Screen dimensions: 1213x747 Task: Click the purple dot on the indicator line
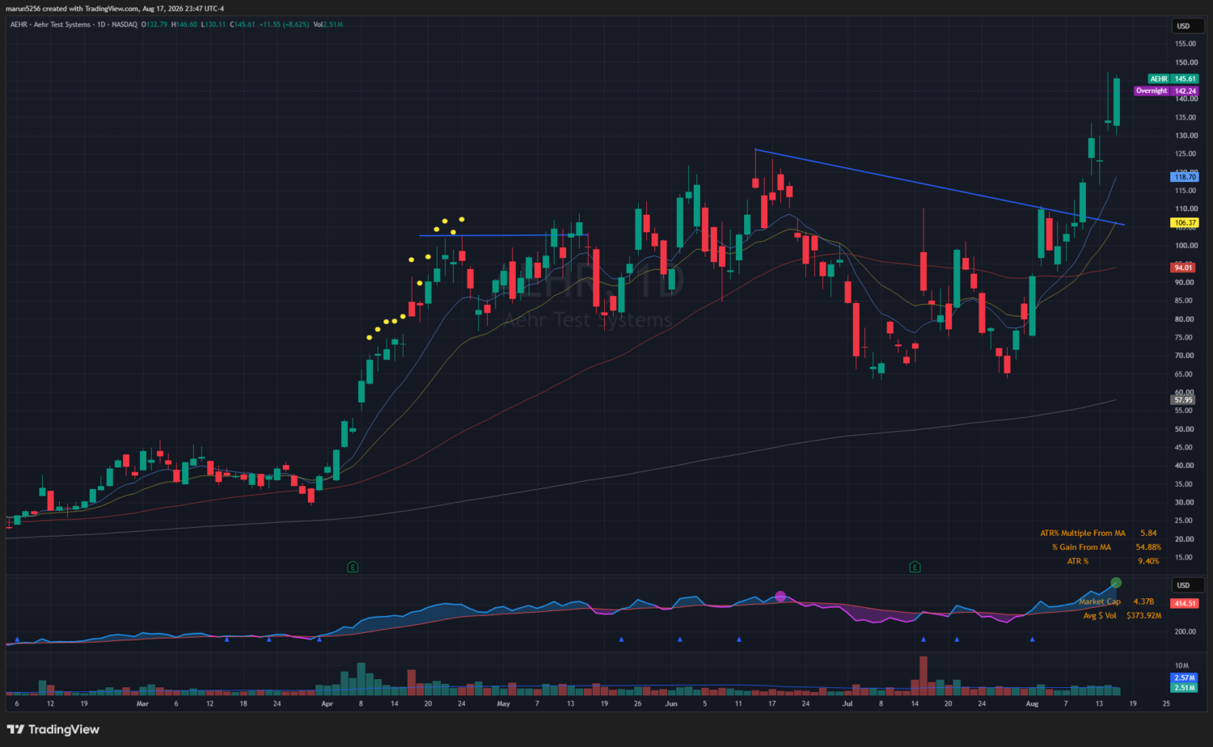coord(780,597)
